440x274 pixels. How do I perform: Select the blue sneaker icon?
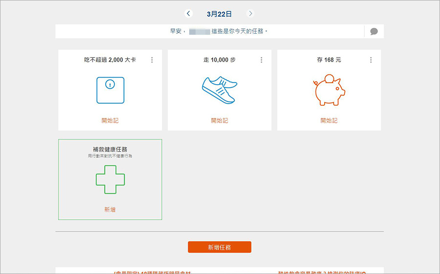219,90
